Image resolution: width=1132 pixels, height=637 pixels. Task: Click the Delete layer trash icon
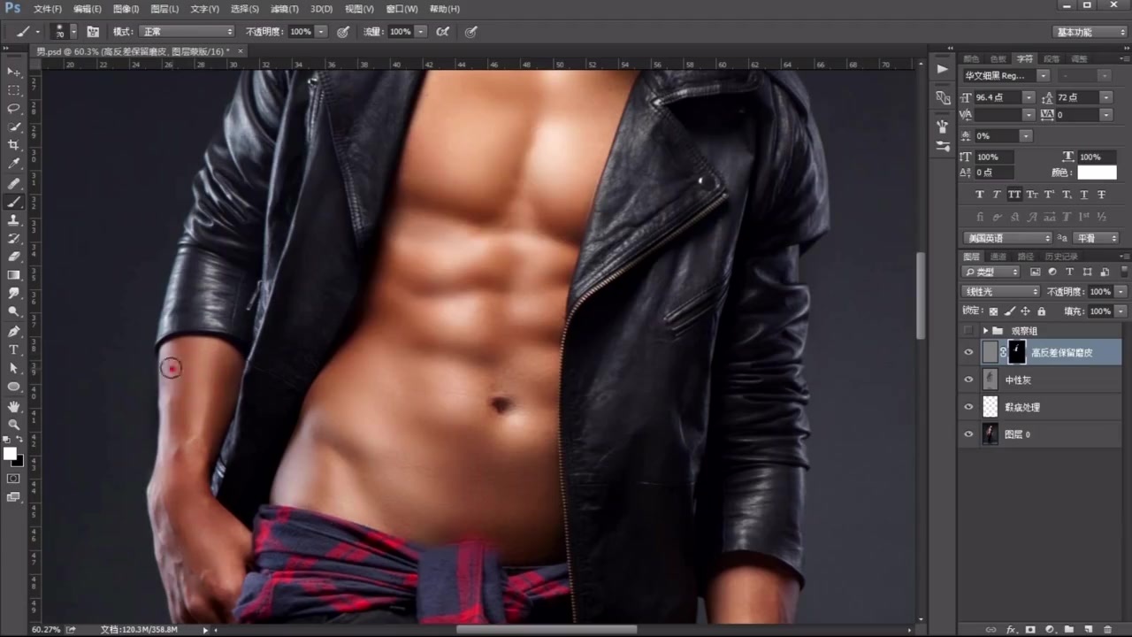tap(1108, 629)
